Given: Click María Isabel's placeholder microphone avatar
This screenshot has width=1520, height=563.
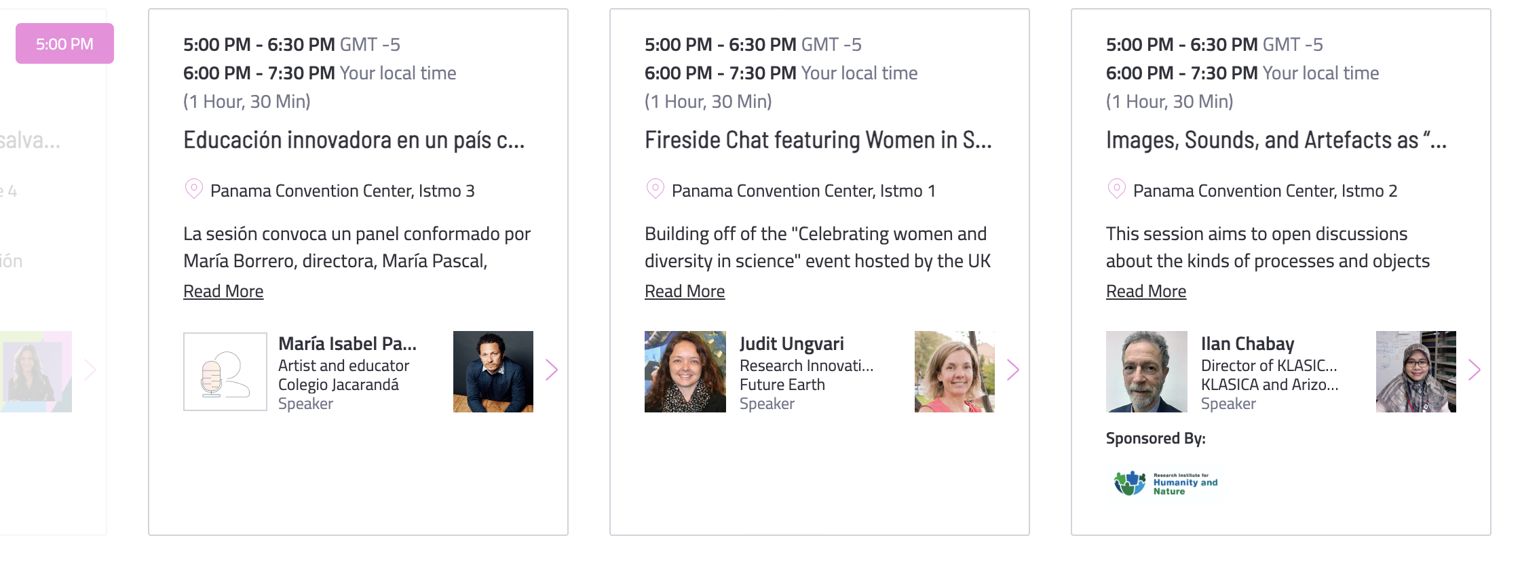Looking at the screenshot, I should 225,372.
